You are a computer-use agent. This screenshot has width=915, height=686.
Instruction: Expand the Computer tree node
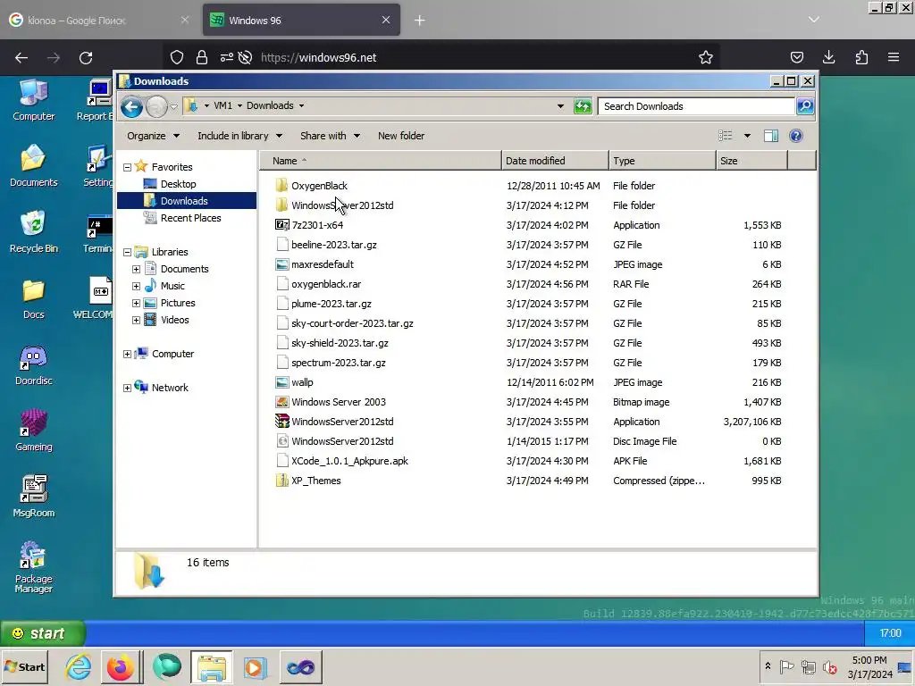click(x=127, y=354)
